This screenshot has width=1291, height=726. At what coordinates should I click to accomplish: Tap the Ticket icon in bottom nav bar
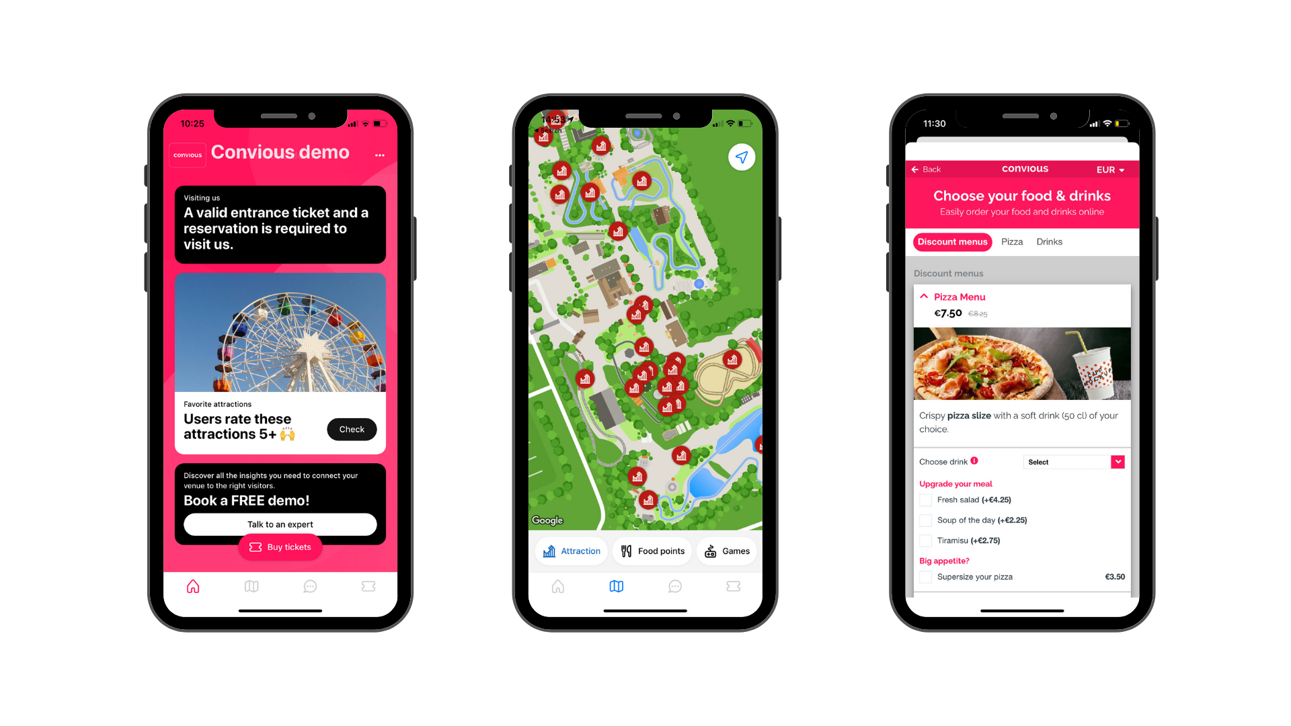tap(370, 586)
